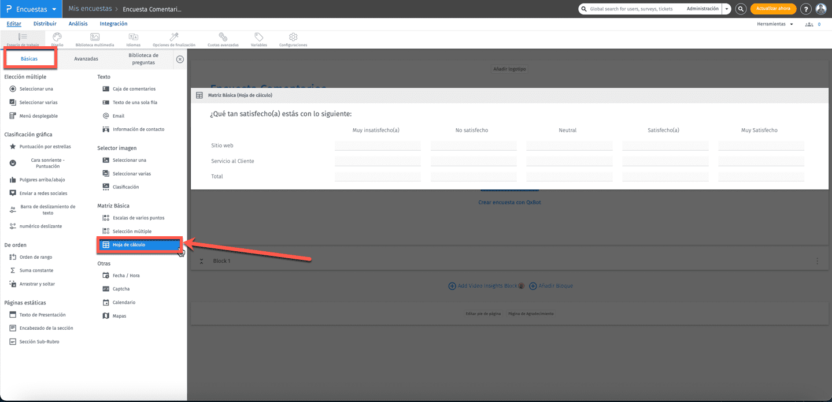Open Espacio de trabajo toolbar icon

[23, 39]
